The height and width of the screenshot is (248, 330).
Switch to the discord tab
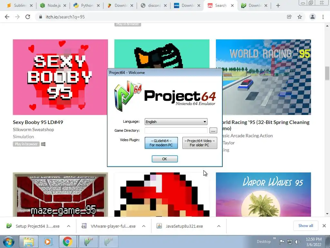154,5
